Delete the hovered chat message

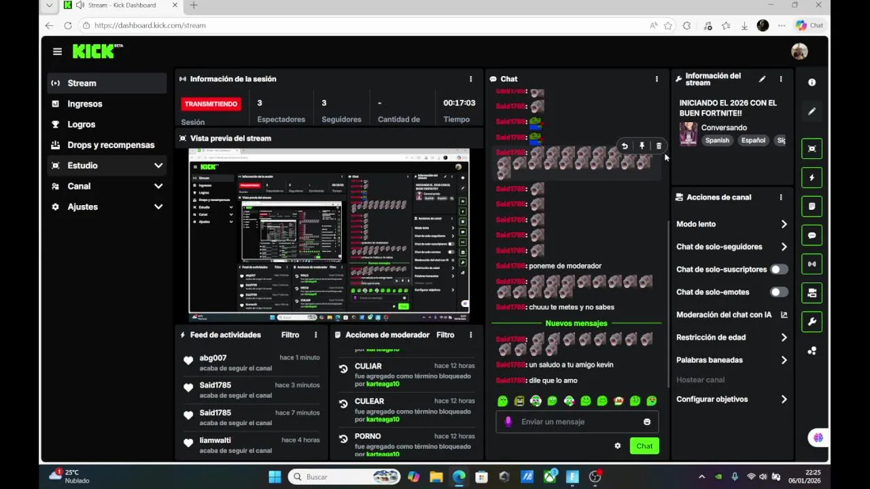click(659, 146)
